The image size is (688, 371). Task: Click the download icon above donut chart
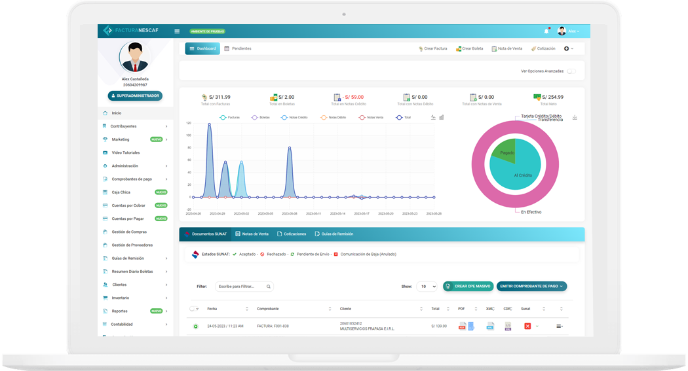575,118
